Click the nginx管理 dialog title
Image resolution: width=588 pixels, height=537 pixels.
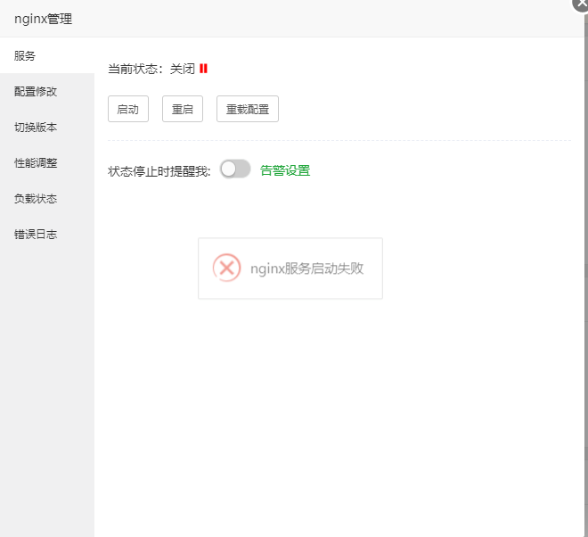(43, 19)
